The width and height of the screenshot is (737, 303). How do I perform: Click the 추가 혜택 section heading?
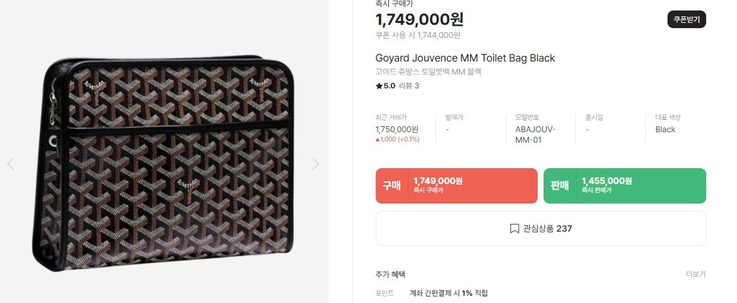[390, 274]
